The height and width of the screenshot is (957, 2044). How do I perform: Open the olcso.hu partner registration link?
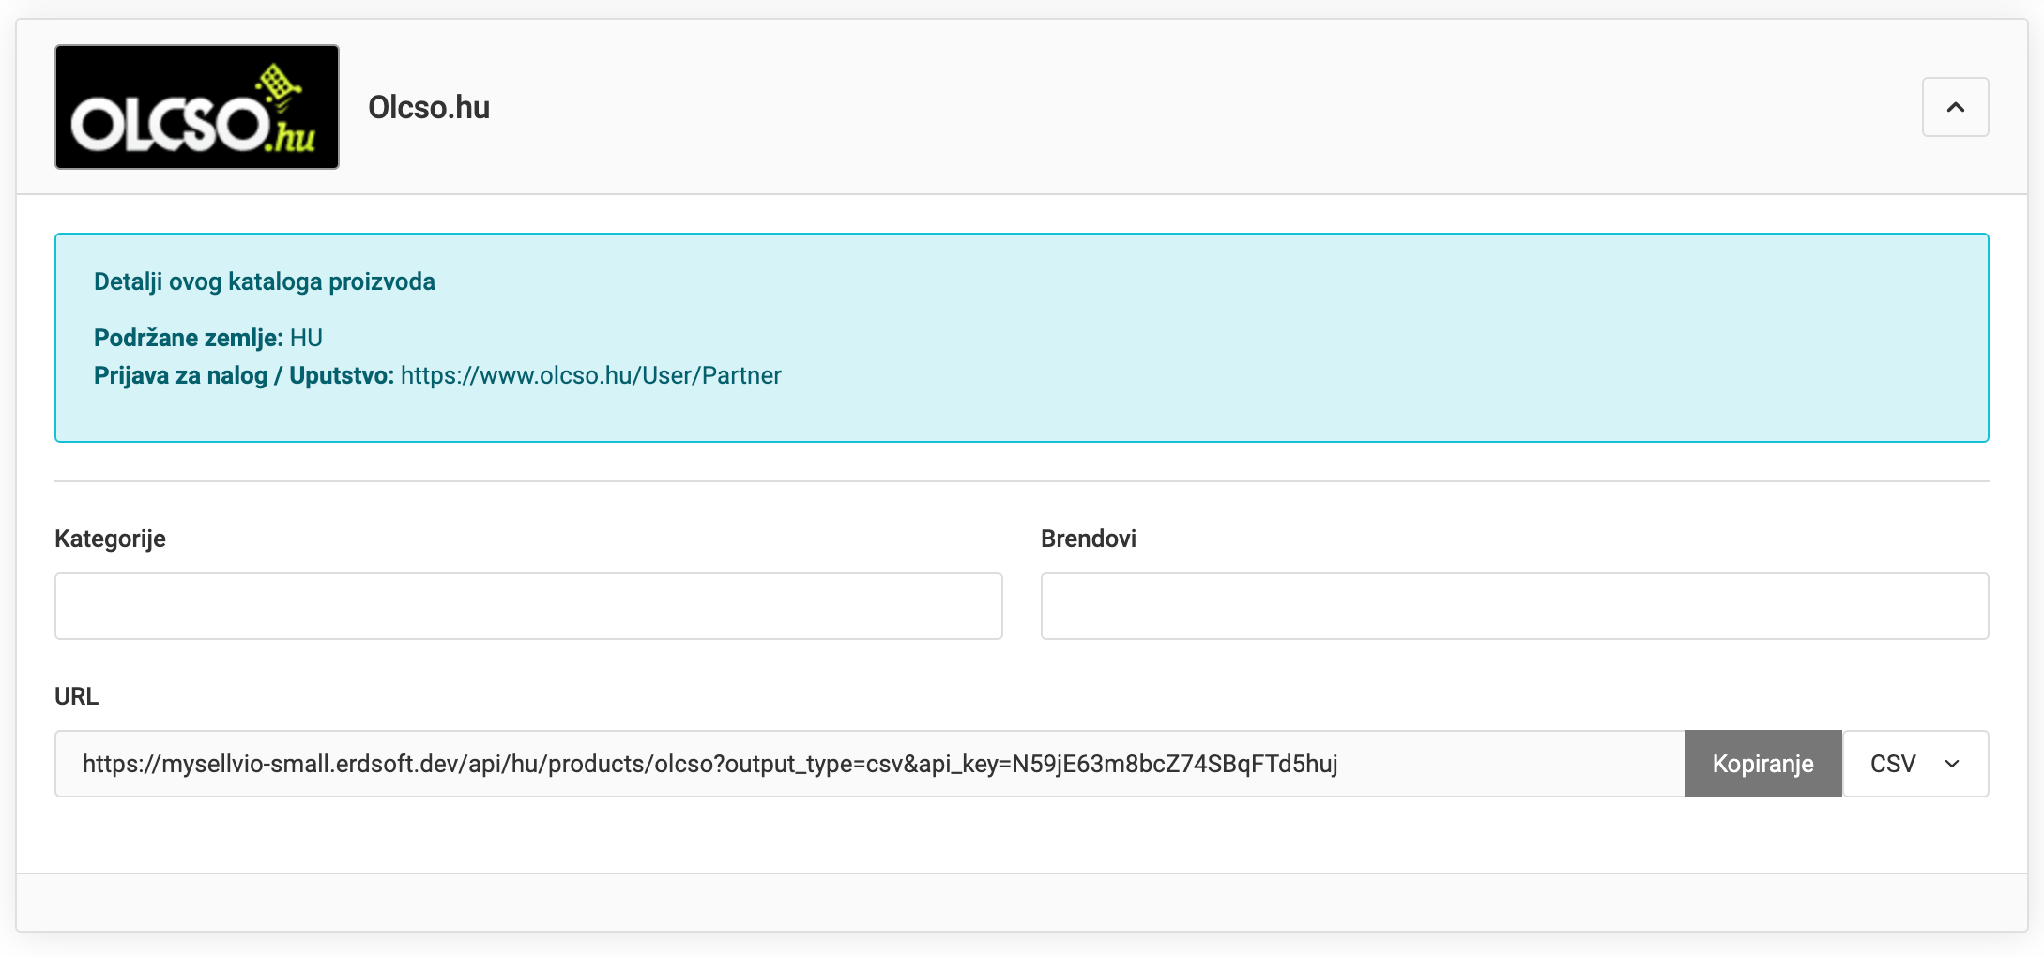point(590,375)
